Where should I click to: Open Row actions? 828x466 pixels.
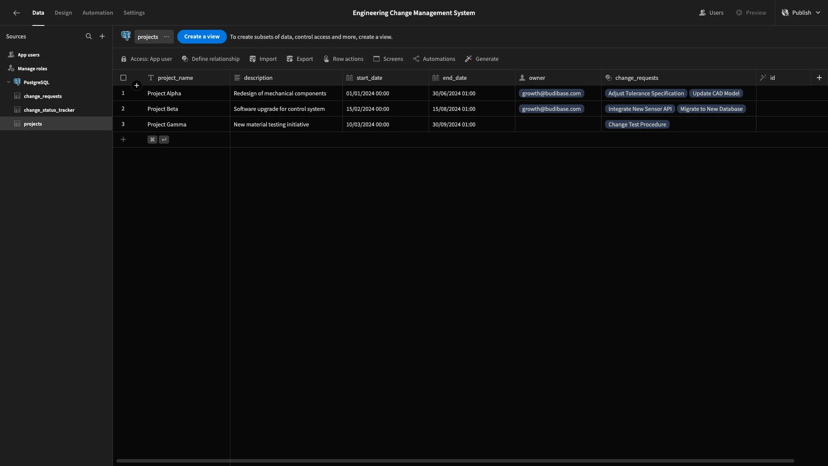point(343,59)
